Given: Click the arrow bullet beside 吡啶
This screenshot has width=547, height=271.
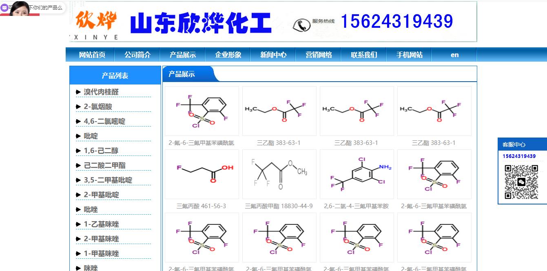Looking at the screenshot, I should coord(78,136).
